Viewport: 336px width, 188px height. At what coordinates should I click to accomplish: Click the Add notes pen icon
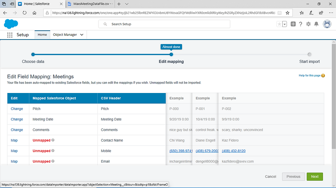coord(311,13)
